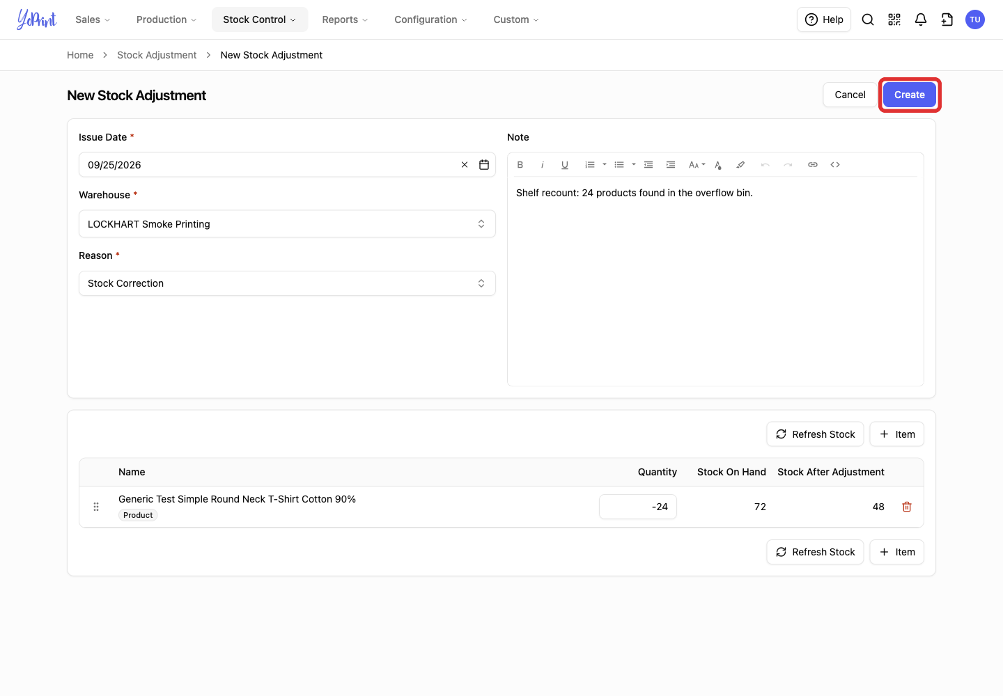Toggle bold formatting in Note editor

[x=520, y=165]
